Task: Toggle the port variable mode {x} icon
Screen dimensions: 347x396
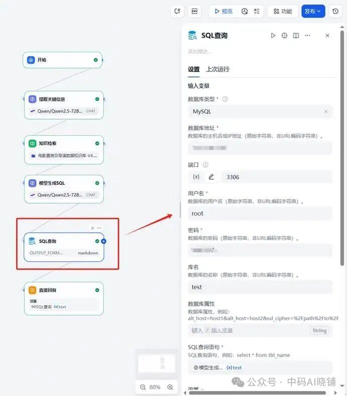Action: (196, 177)
